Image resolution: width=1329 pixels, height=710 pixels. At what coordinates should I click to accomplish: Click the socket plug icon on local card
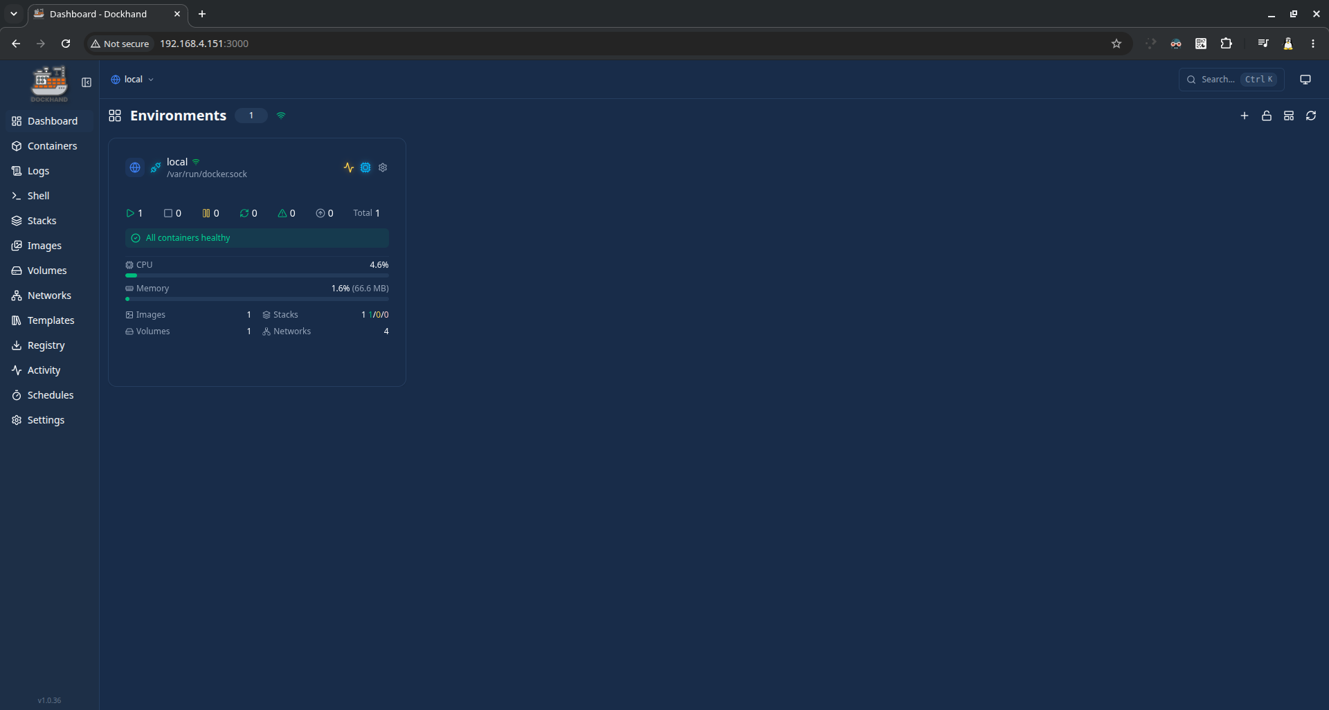pos(156,167)
